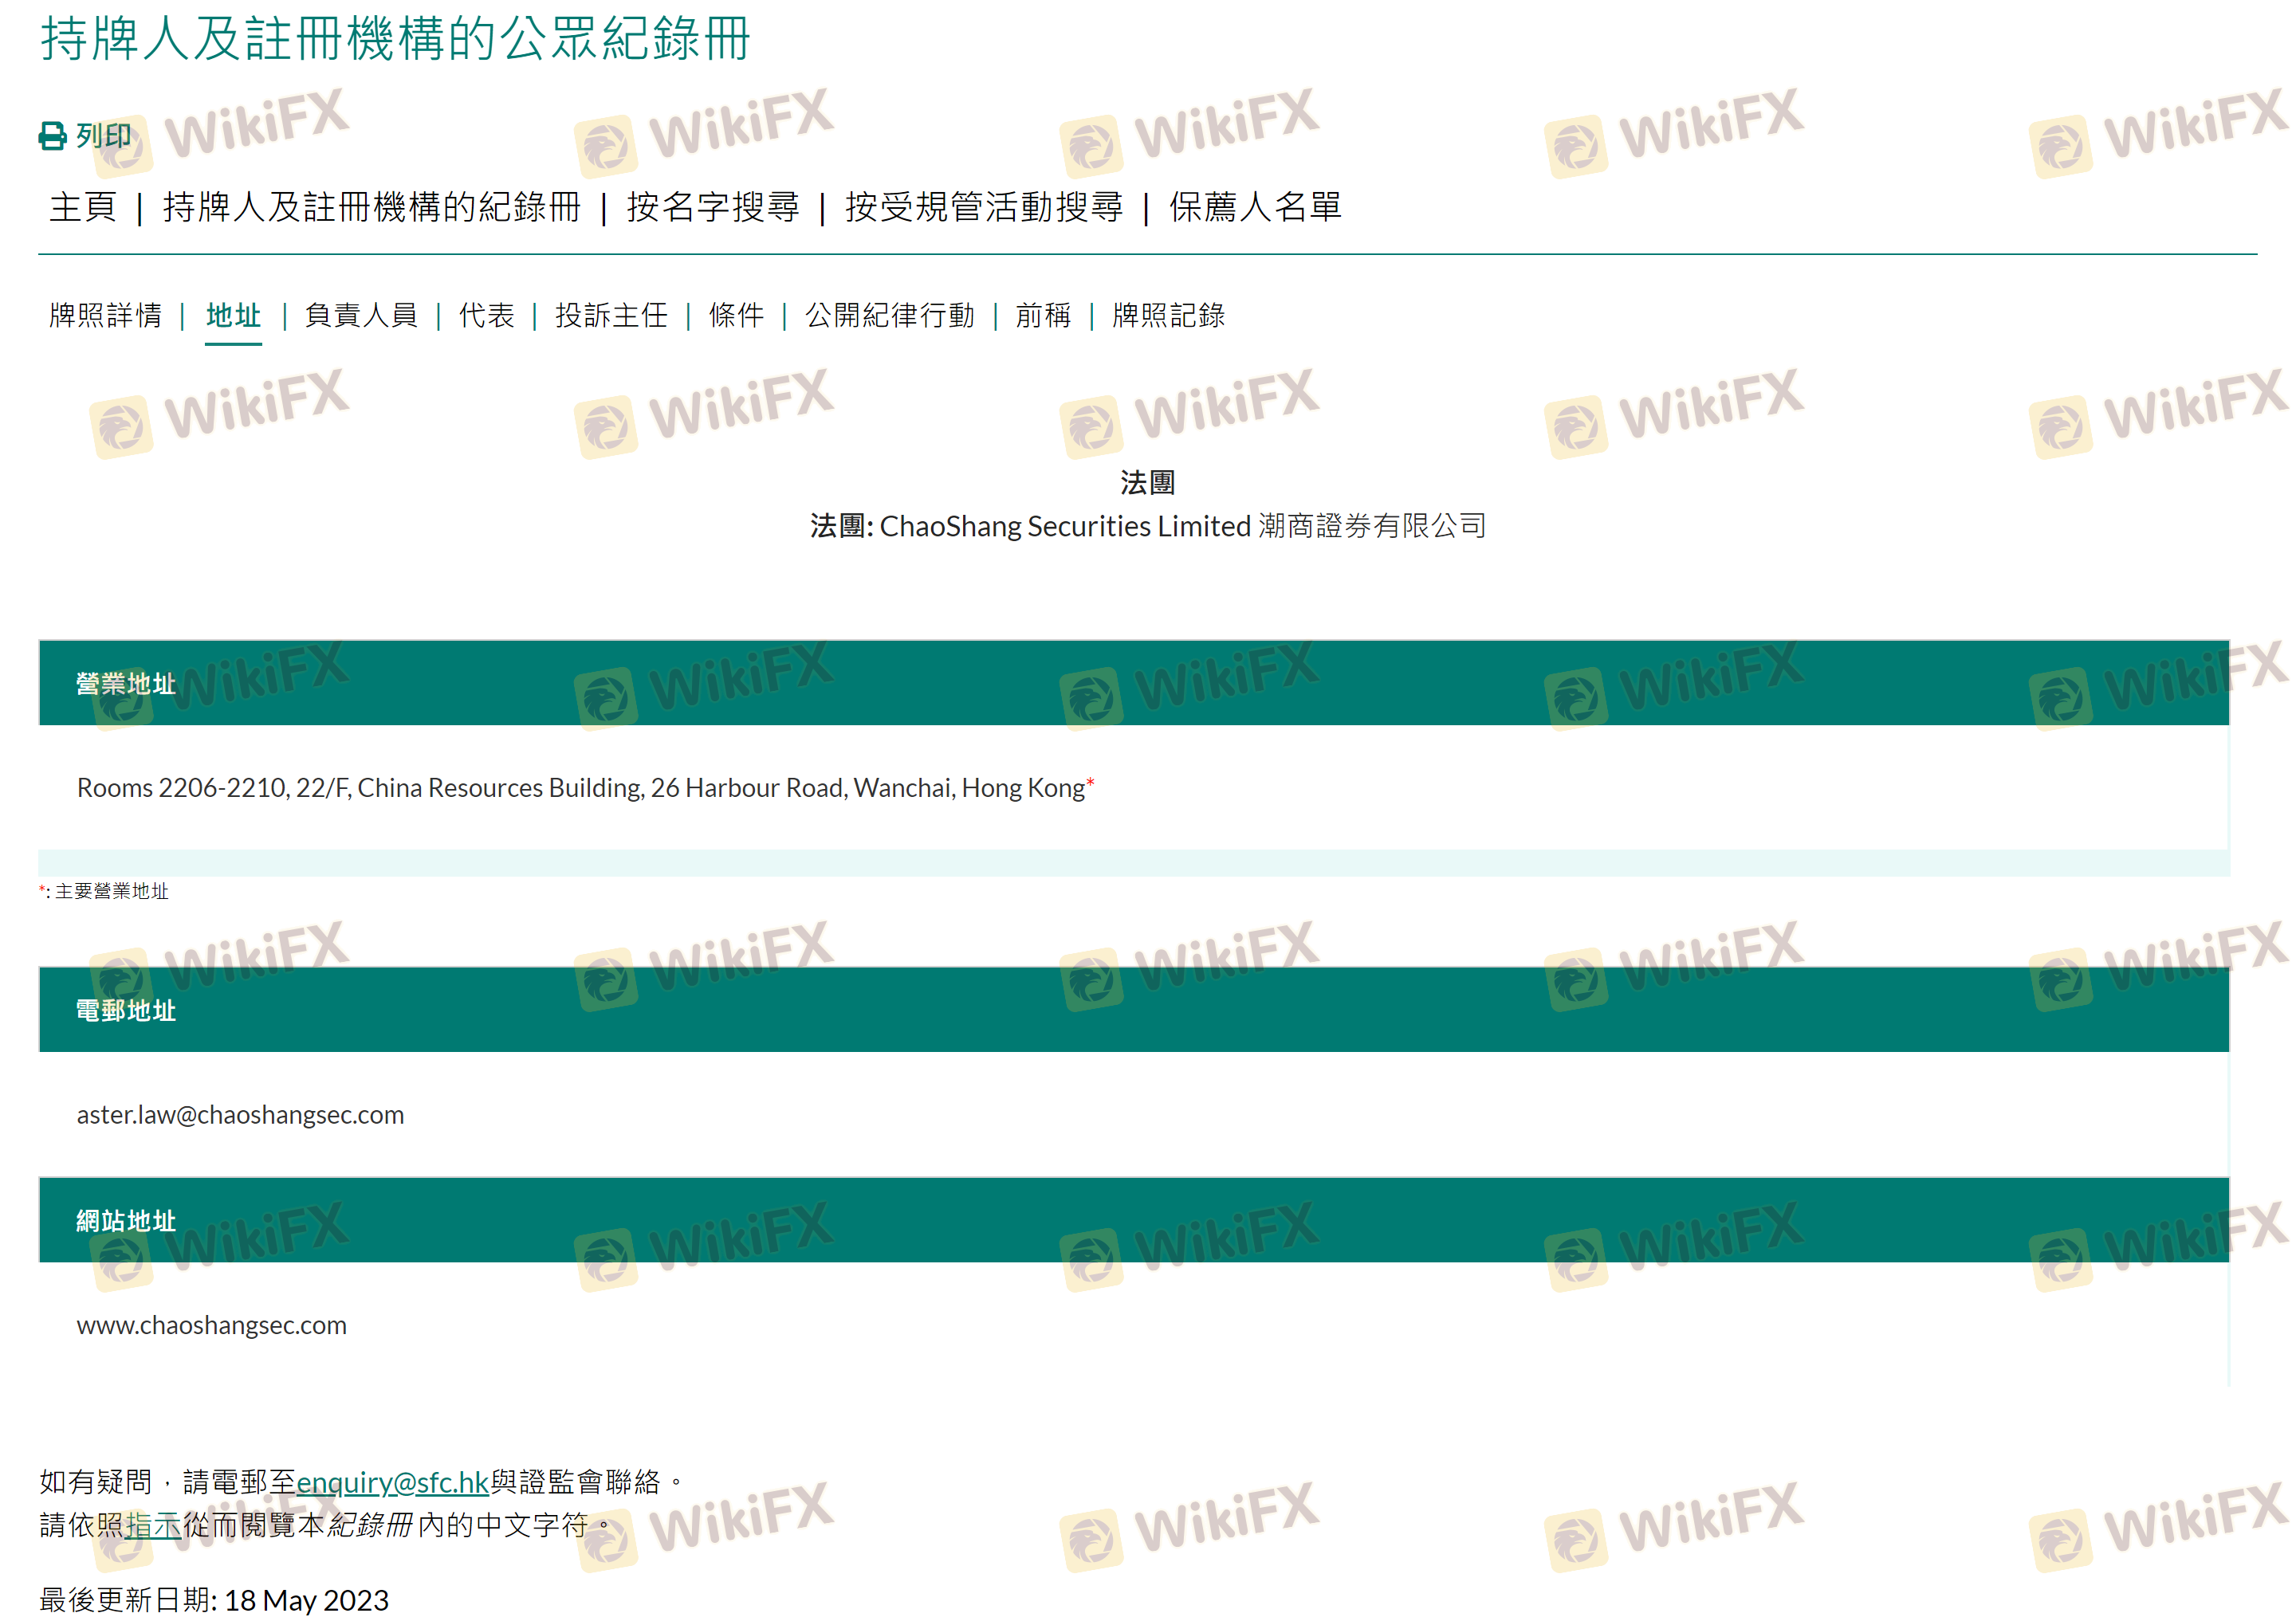Open the 指示 instructions link
Viewport: 2296px width, 1621px height.
(x=153, y=1525)
